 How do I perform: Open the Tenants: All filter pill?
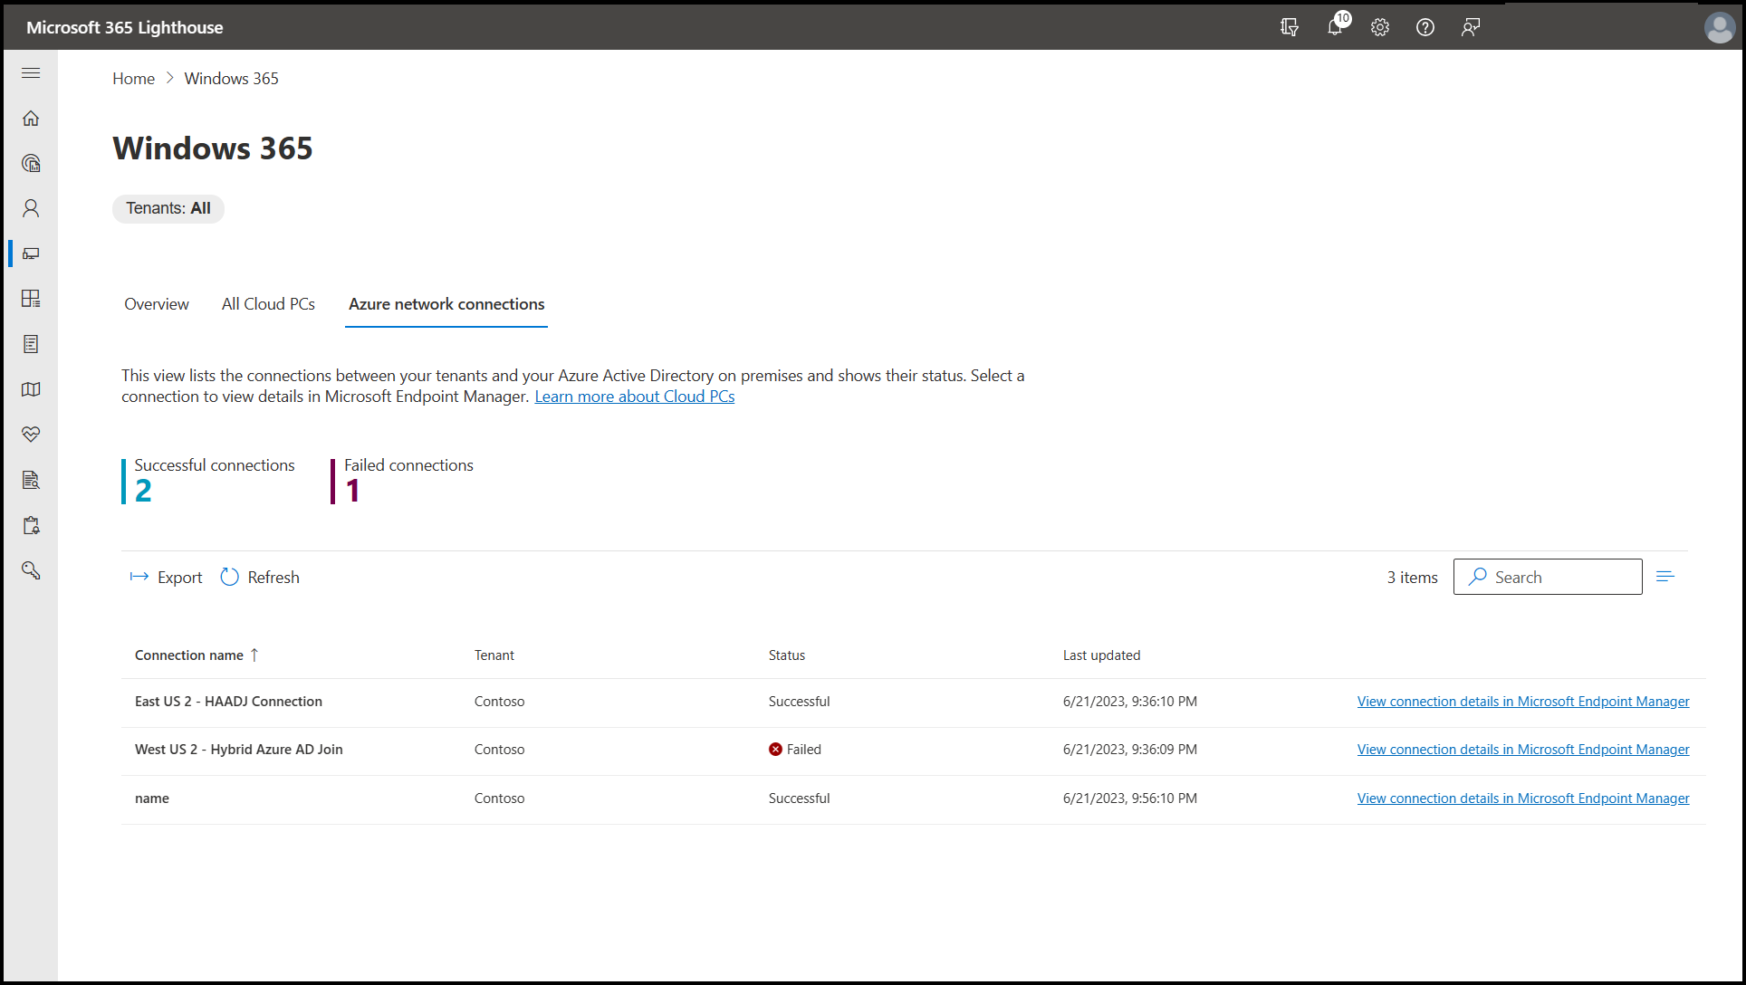pyautogui.click(x=168, y=208)
